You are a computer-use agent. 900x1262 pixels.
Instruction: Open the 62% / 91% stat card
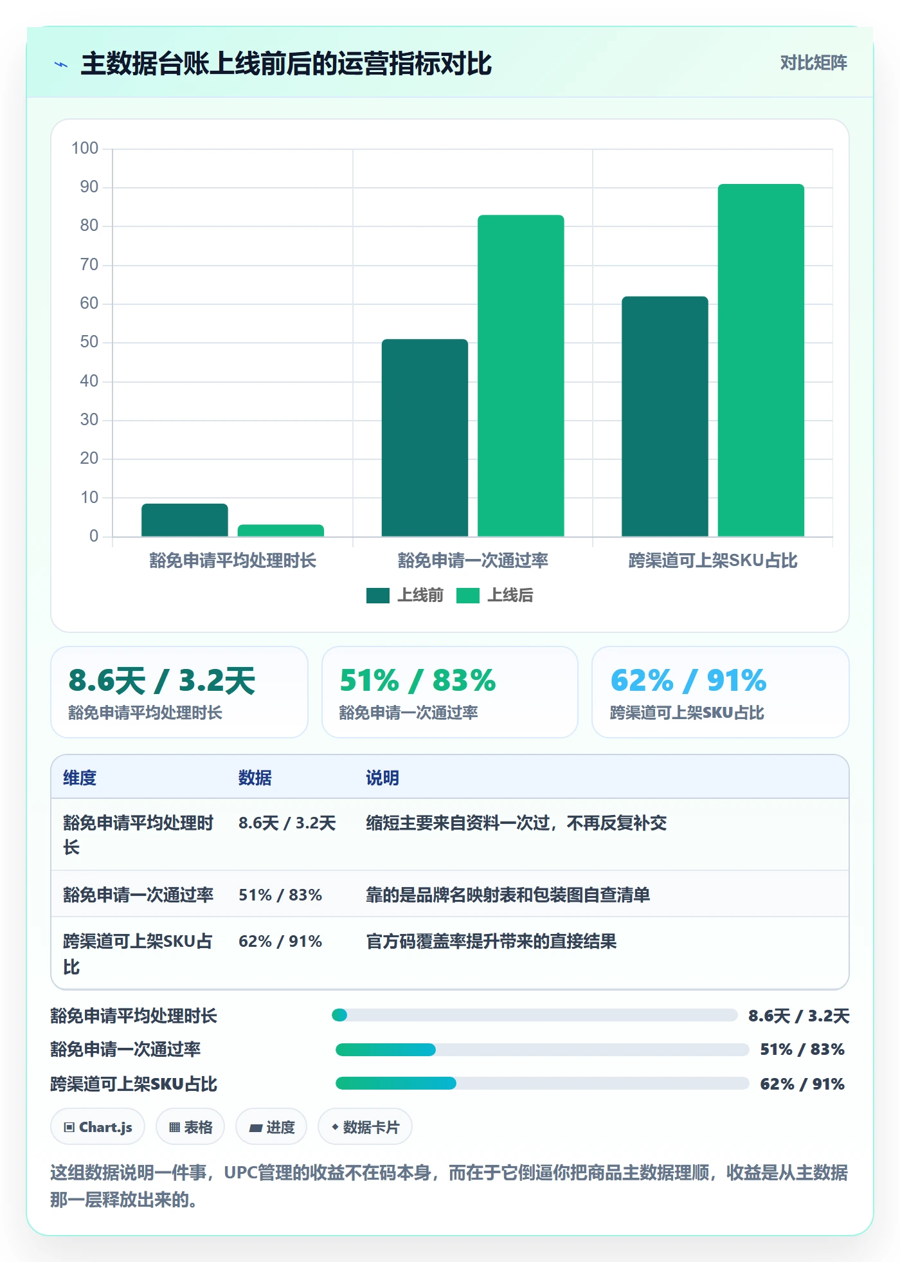pos(721,692)
